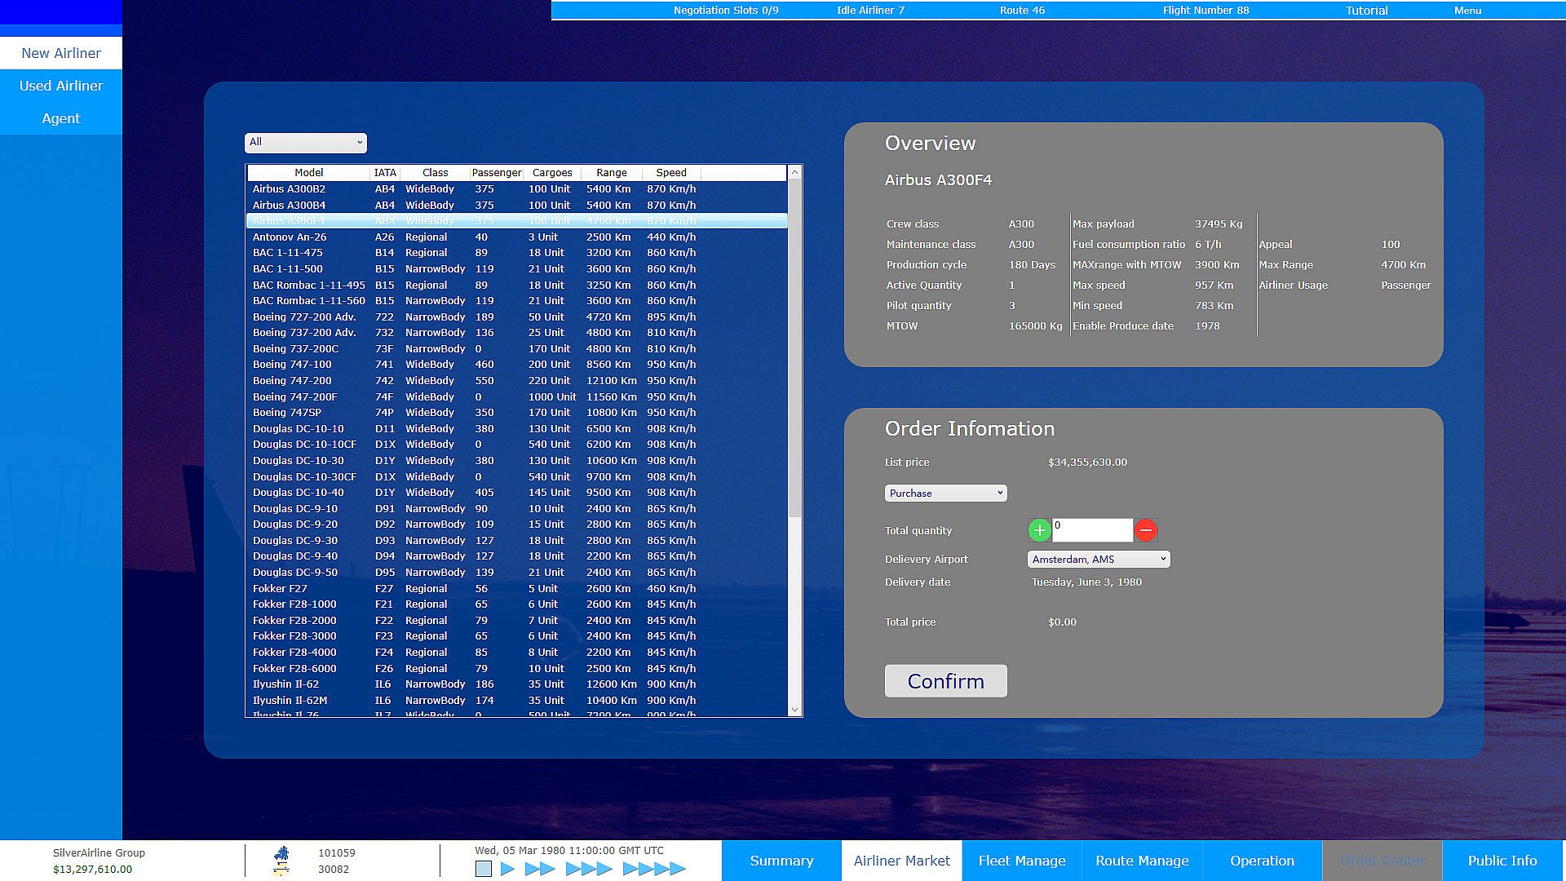
Task: Open the All aircraft filter dropdown
Action: [x=306, y=143]
